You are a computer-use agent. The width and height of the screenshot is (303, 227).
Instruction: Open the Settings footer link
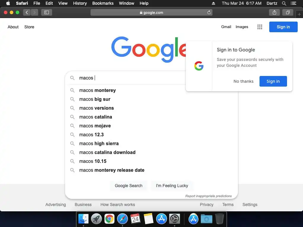pos(250,205)
